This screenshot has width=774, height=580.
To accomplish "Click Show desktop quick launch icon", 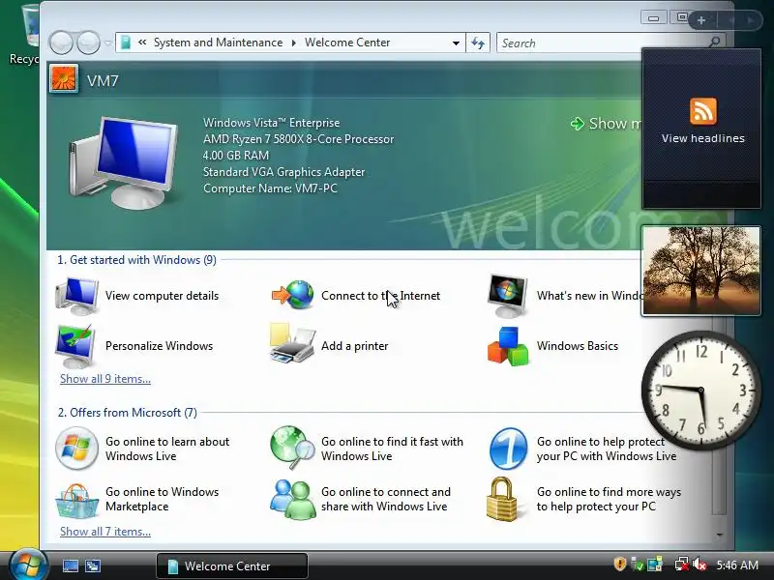I will click(70, 565).
